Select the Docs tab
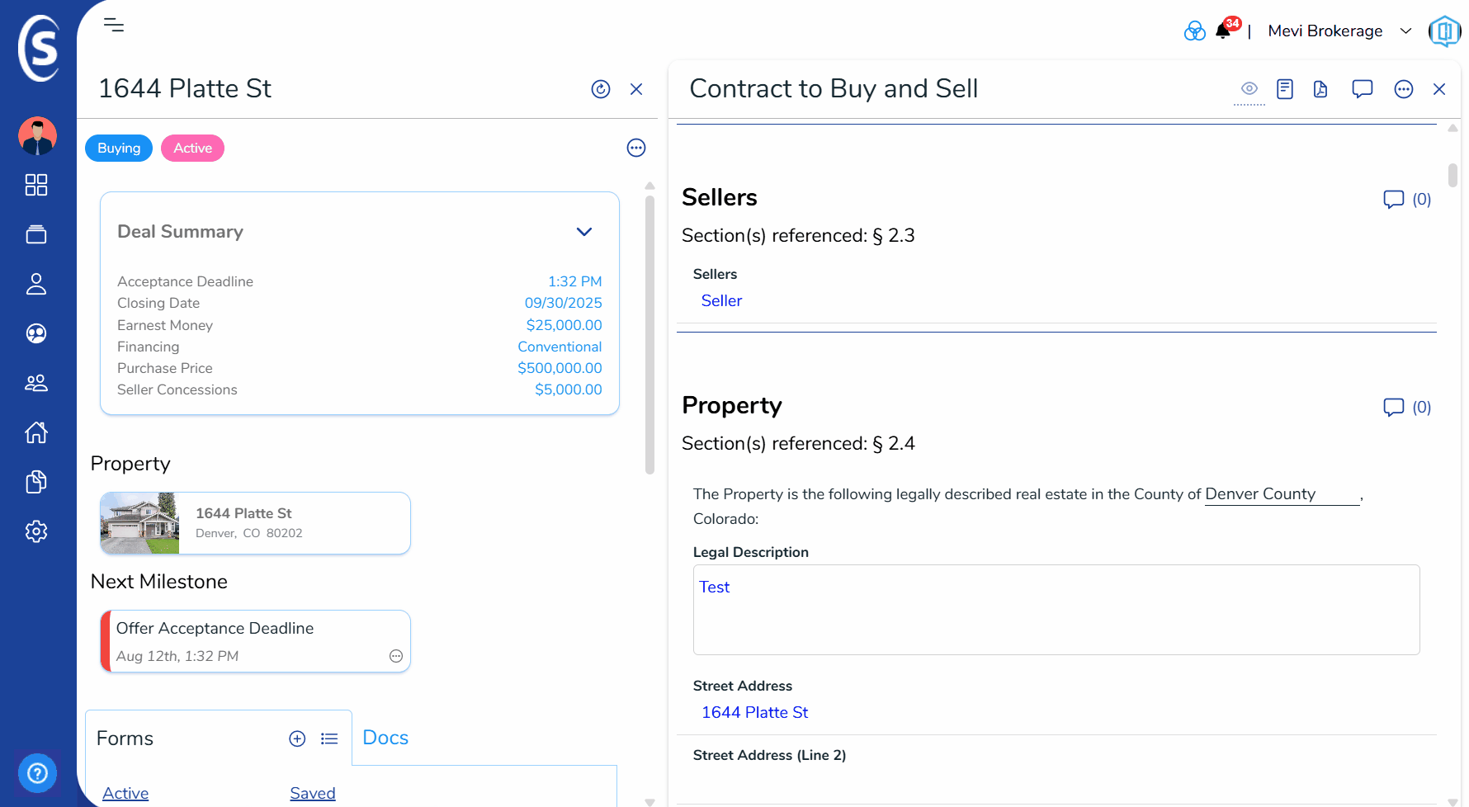1469x807 pixels. (x=385, y=738)
